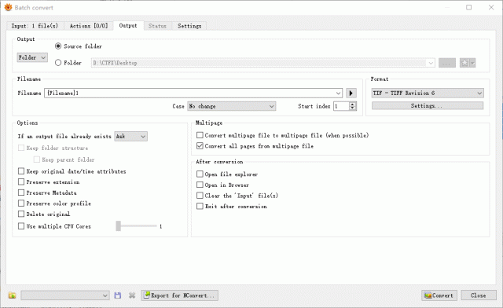Viewport: 503px width, 308px height.
Task: Uncheck Convert all pages from multipage file
Action: pos(200,145)
